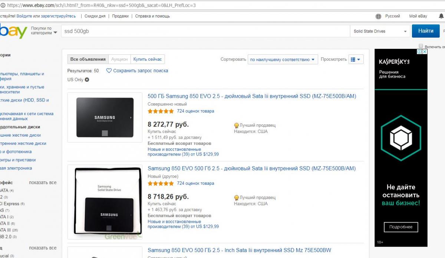The width and height of the screenshot is (445, 258).
Task: Click the eBay logo
Action: 13,31
